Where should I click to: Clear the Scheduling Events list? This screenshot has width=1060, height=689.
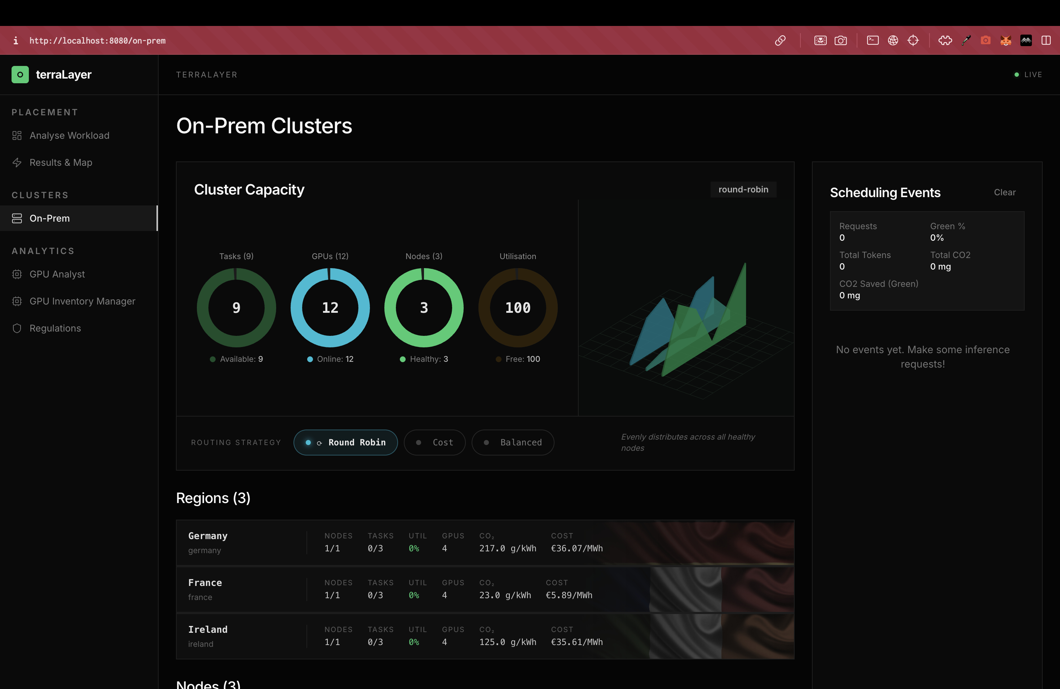1004,192
